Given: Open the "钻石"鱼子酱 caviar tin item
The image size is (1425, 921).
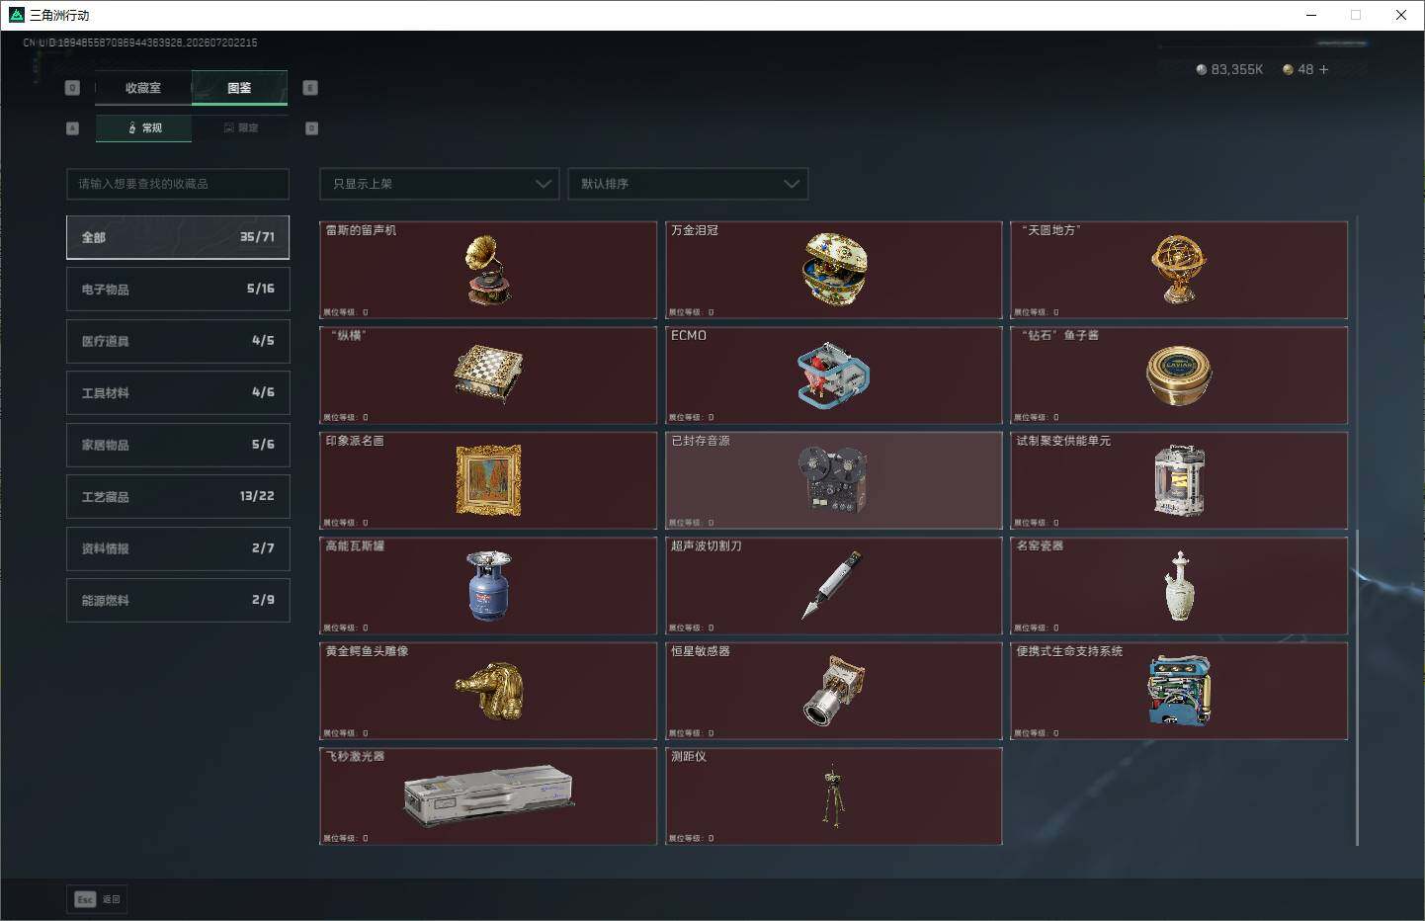Looking at the screenshot, I should click(x=1179, y=376).
